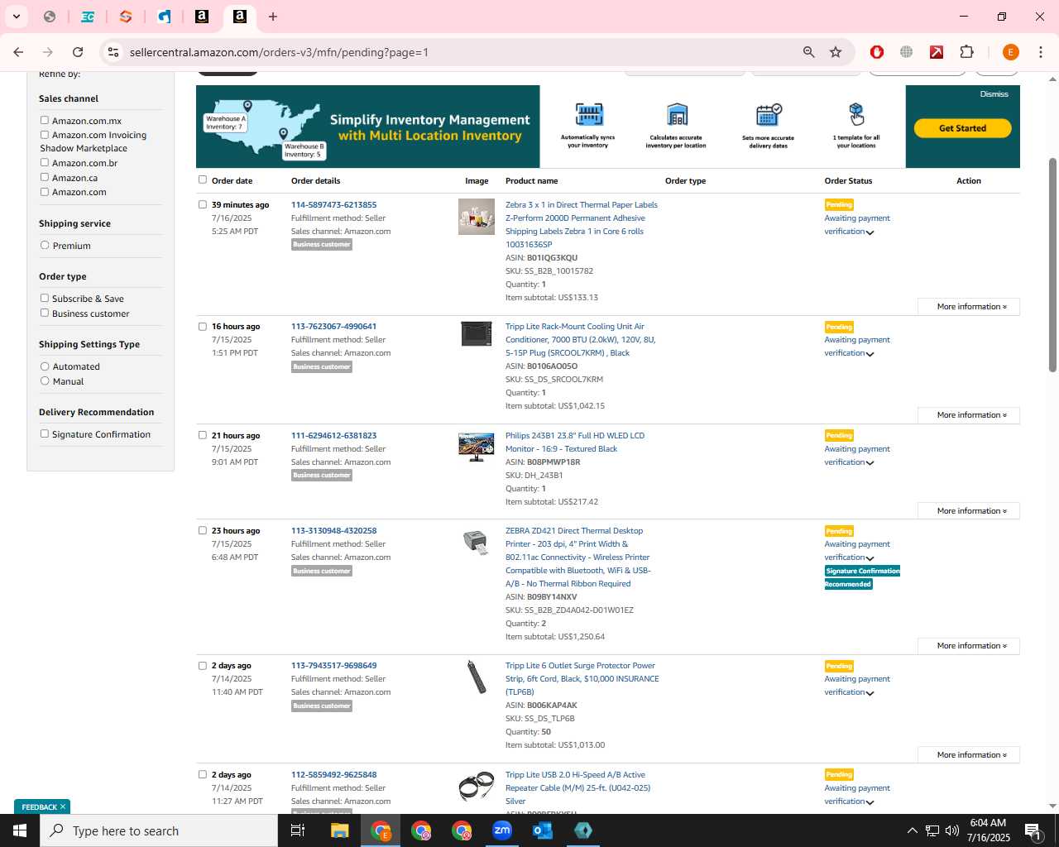Switch to the orange S icon tab
Image resolution: width=1059 pixels, height=847 pixels.
click(x=126, y=17)
